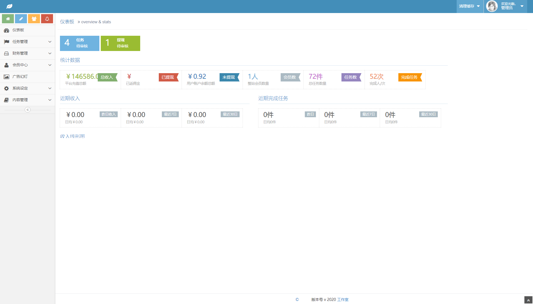This screenshot has width=533, height=304.
Task: Click the 统计数据 section heading
Action: (70, 60)
